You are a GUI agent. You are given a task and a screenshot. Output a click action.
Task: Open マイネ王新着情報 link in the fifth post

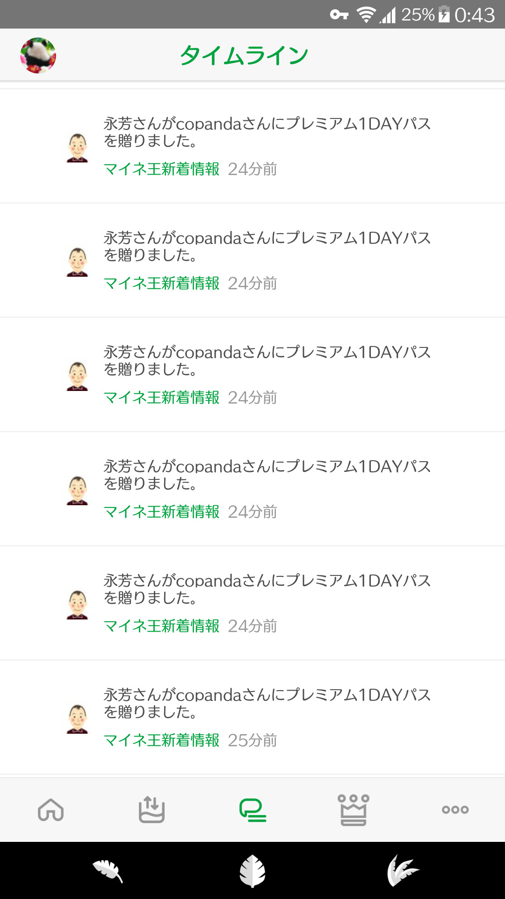tap(161, 626)
